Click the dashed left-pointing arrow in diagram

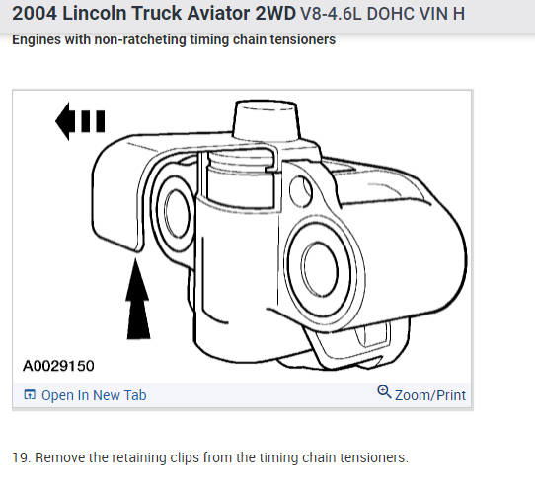pos(80,121)
